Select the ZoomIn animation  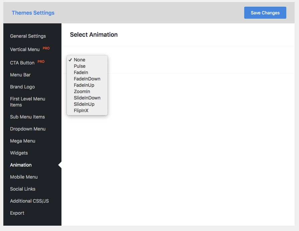point(82,91)
